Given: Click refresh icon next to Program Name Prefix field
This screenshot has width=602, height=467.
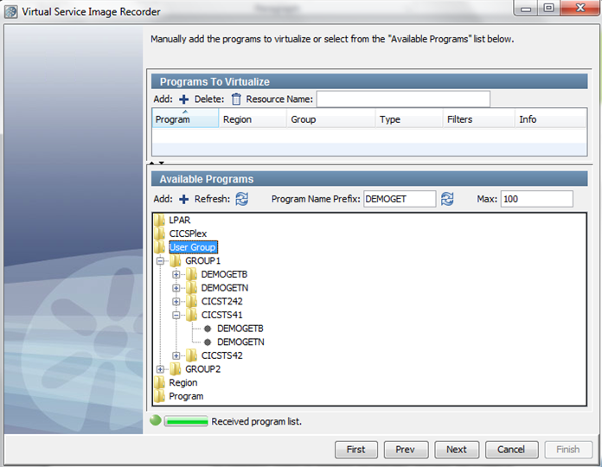Looking at the screenshot, I should [x=447, y=199].
